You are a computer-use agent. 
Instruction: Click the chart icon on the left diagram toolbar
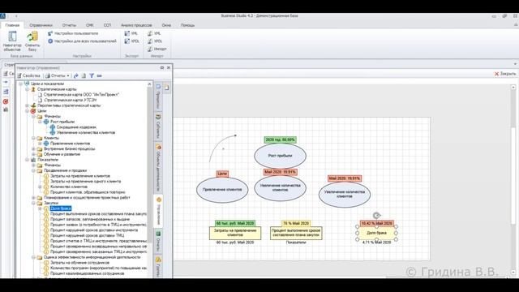(x=6, y=109)
